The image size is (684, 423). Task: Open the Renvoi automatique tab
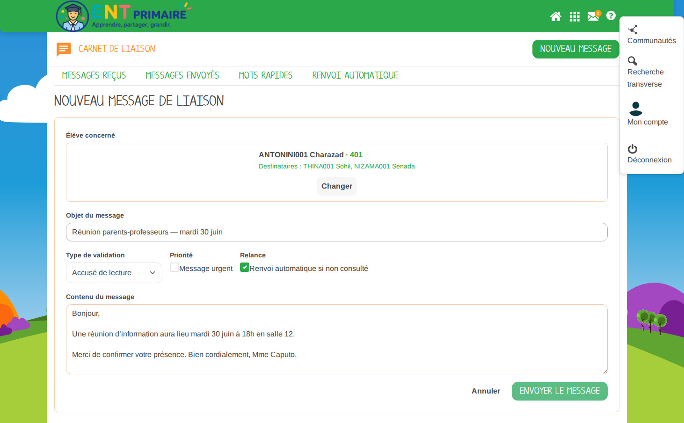(x=355, y=75)
